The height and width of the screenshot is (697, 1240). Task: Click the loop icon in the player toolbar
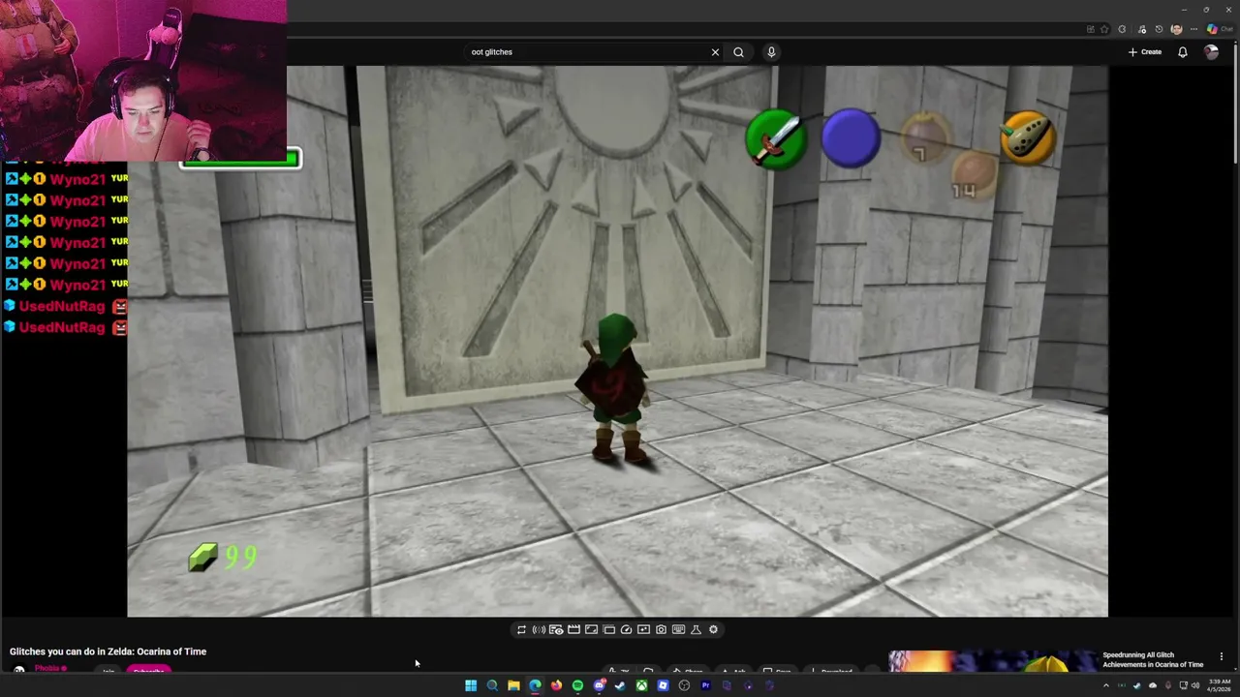[x=521, y=629]
